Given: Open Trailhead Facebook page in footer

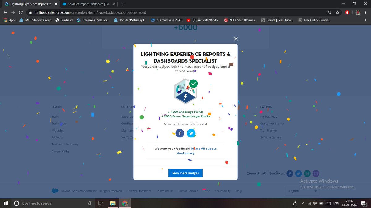Looking at the screenshot, I should (x=290, y=173).
